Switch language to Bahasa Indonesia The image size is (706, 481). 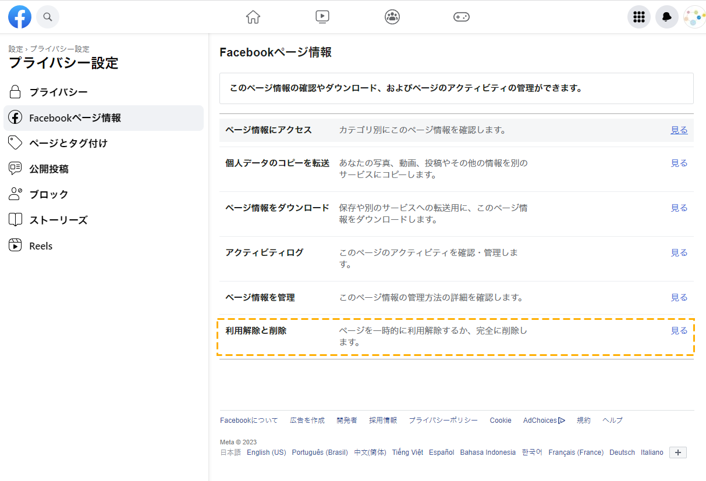(488, 452)
